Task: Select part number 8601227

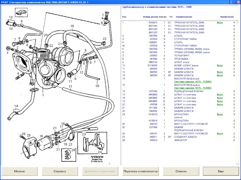Action: click(x=153, y=32)
